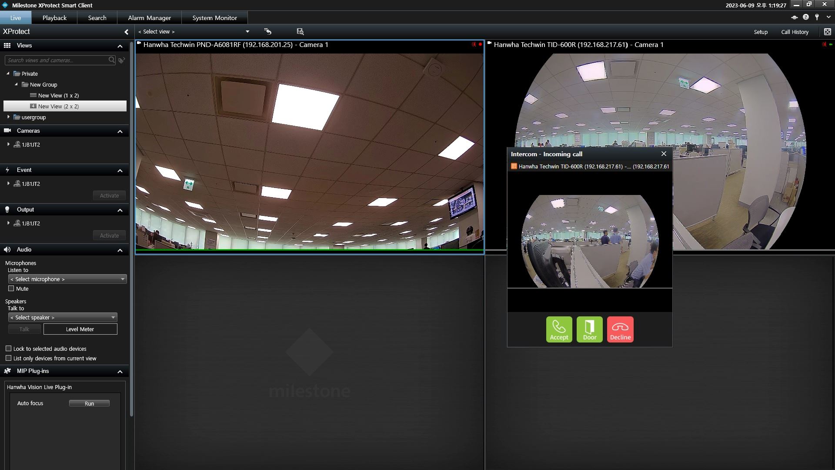Click the Level Meter bar
Screen dimensions: 835x470
pos(80,329)
